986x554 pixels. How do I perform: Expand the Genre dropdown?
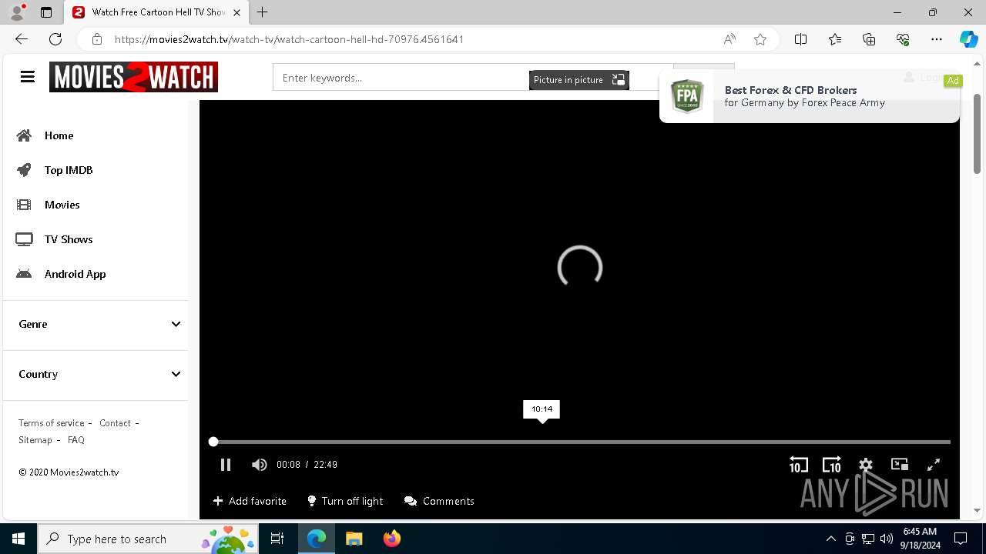99,324
